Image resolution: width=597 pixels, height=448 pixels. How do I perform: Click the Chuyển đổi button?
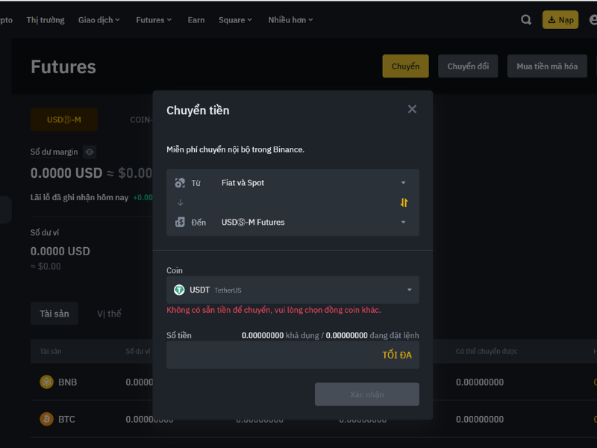click(468, 66)
